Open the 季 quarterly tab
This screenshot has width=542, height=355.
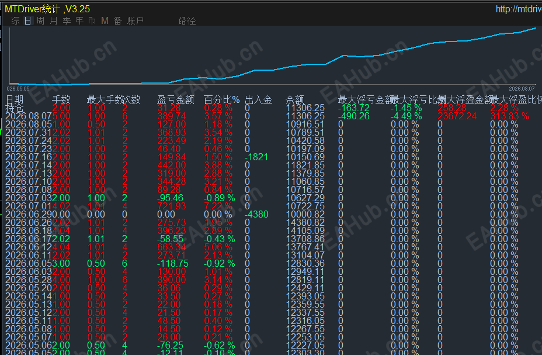click(x=67, y=20)
